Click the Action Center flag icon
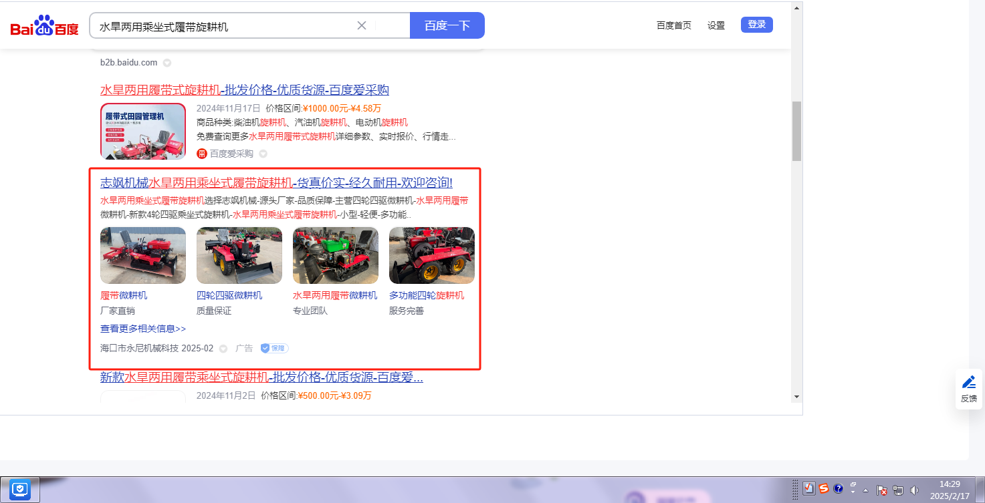 [882, 490]
